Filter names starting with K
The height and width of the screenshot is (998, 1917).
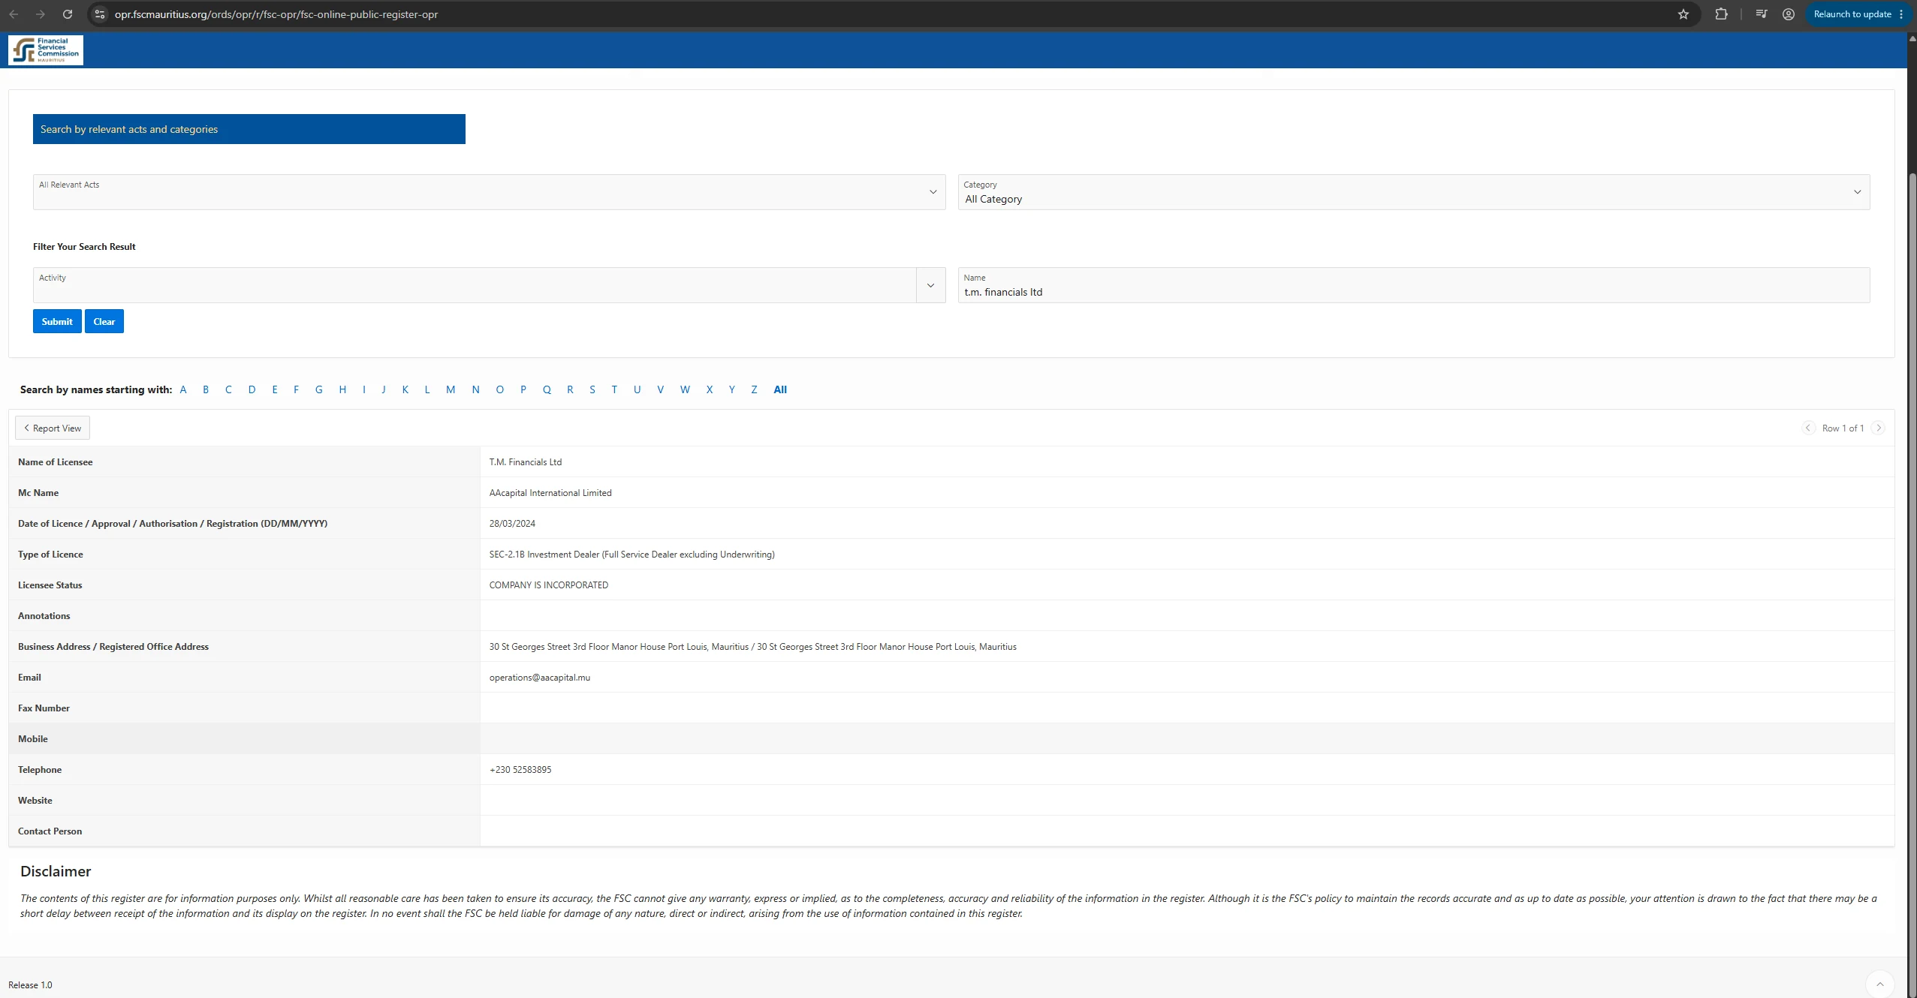(405, 389)
